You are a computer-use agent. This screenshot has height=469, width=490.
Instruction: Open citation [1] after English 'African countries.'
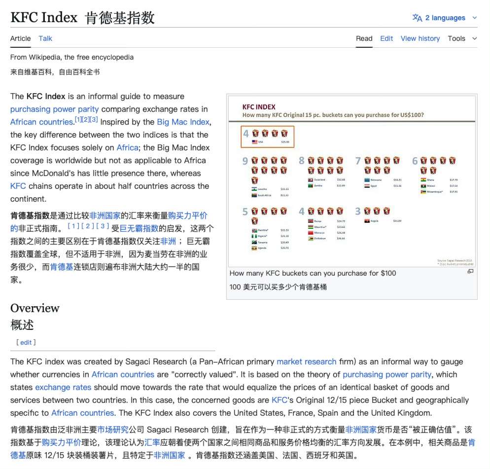[x=78, y=119]
